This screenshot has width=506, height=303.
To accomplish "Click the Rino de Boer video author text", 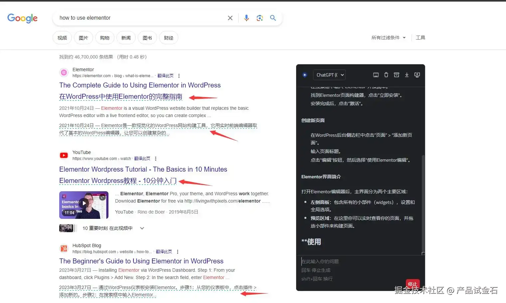I will (151, 212).
